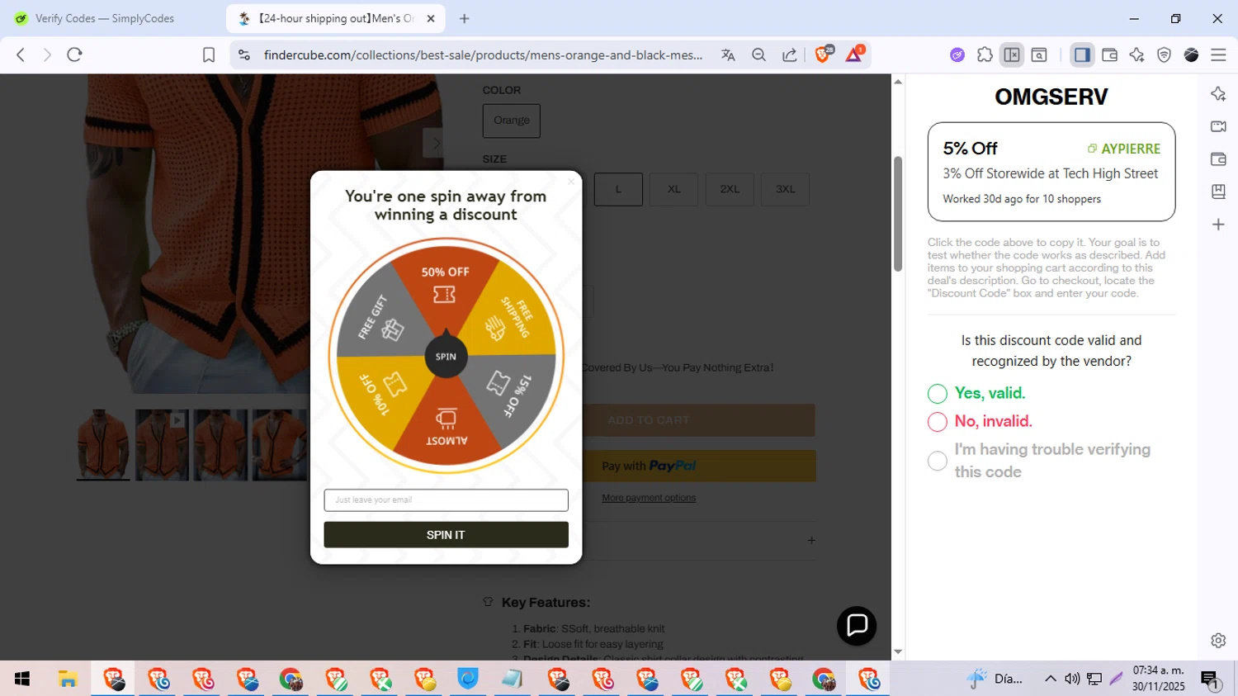Focus the 'Just leave your email' field

446,500
